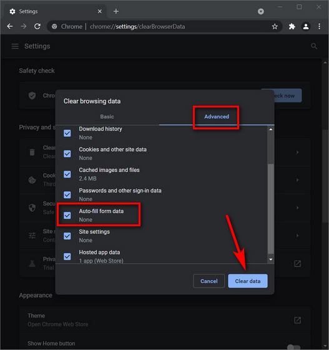Image resolution: width=329 pixels, height=350 pixels.
Task: Reload the page
Action: [x=37, y=26]
